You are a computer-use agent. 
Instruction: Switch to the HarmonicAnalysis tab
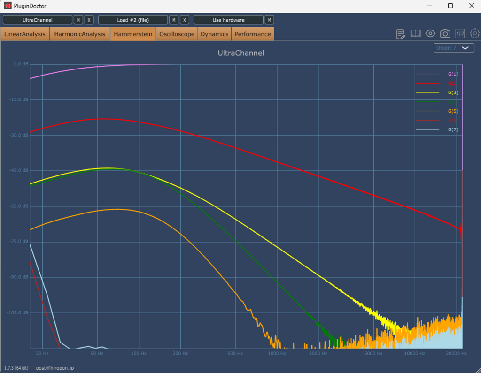(80, 34)
